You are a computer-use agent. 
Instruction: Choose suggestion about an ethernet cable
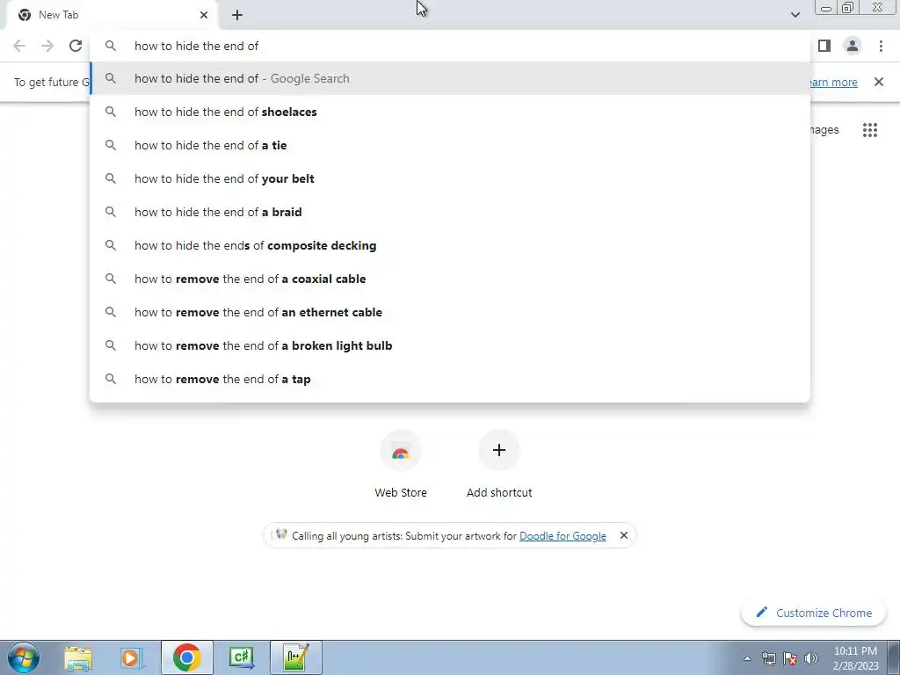tap(450, 312)
